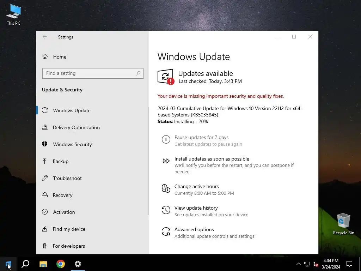The image size is (361, 271).
Task: Maximize the Settings window
Action: [294, 37]
